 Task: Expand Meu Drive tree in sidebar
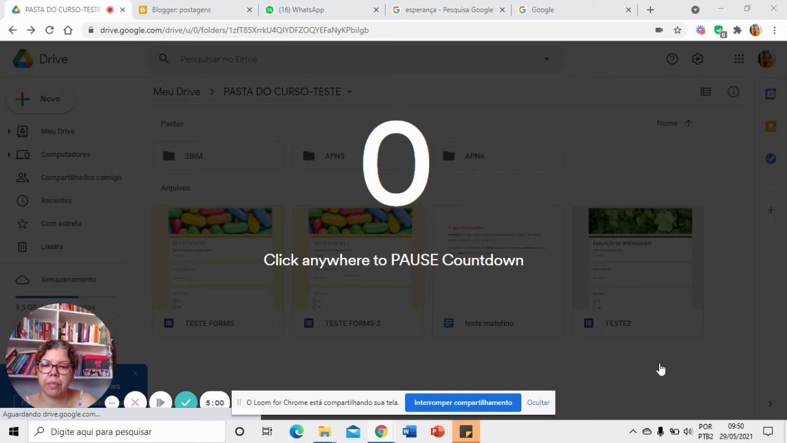click(x=9, y=131)
